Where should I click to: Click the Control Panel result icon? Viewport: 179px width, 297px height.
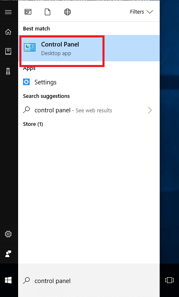tap(30, 47)
